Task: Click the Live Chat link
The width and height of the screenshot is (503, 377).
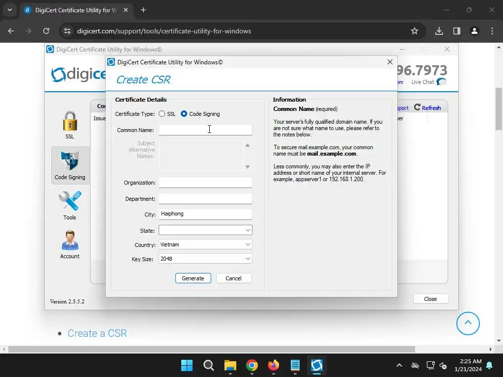Action: [x=428, y=82]
